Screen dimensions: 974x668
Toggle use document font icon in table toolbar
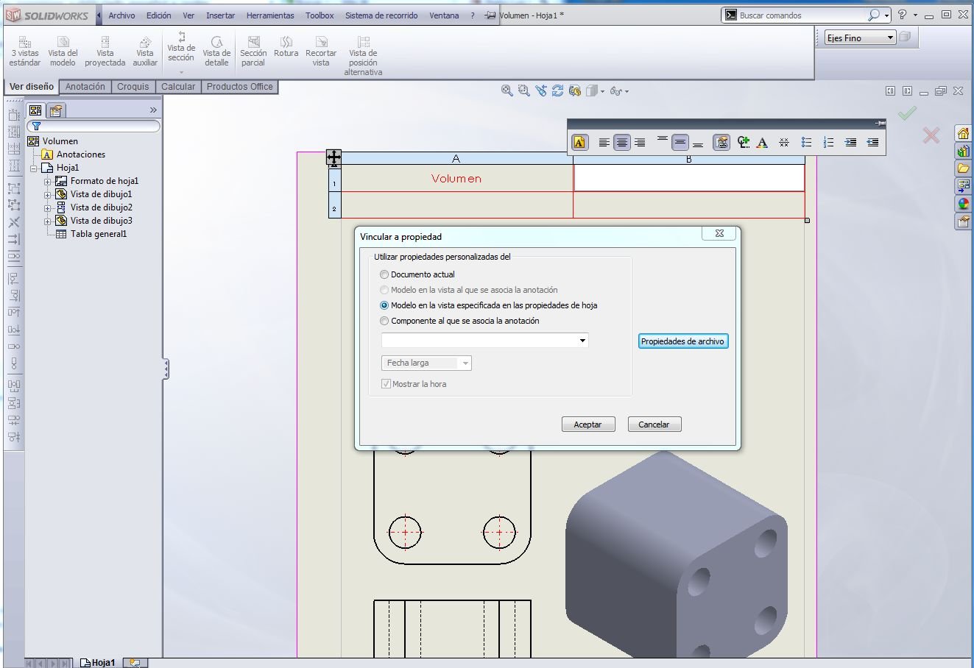click(579, 143)
